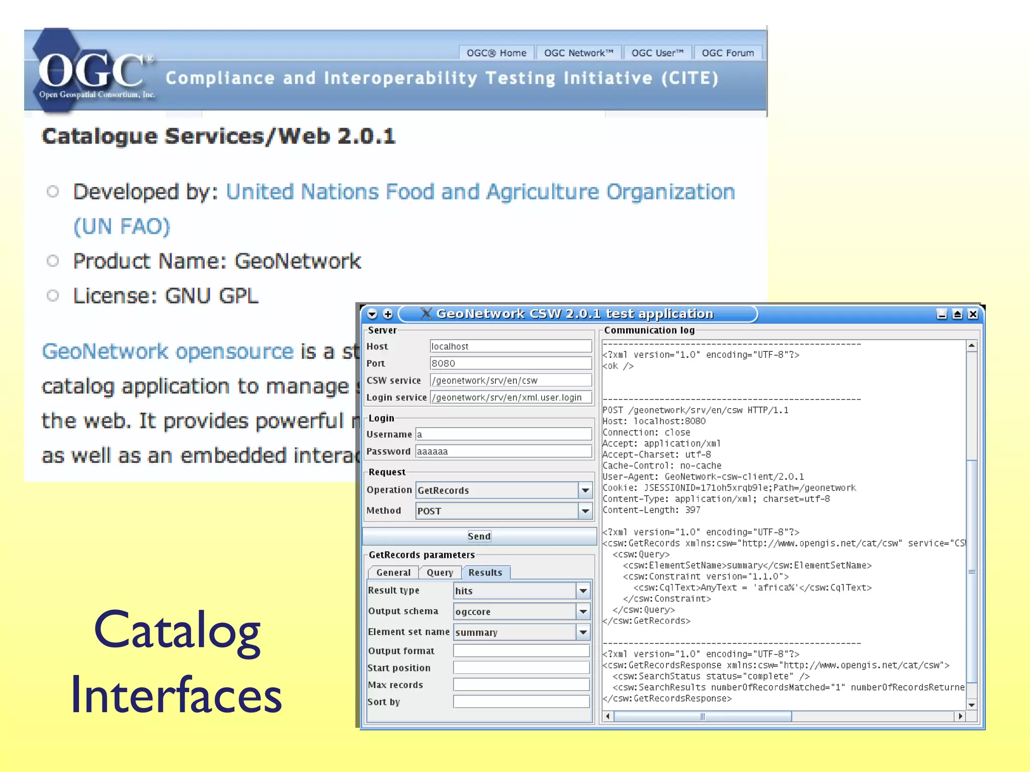Click the plus sticky icon in GeoNetwork titlebar
The width and height of the screenshot is (1030, 772).
point(388,314)
